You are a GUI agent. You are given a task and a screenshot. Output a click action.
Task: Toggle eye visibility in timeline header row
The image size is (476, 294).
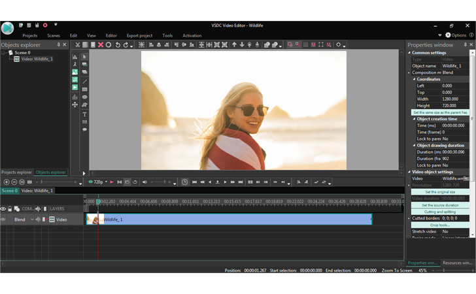(3, 209)
